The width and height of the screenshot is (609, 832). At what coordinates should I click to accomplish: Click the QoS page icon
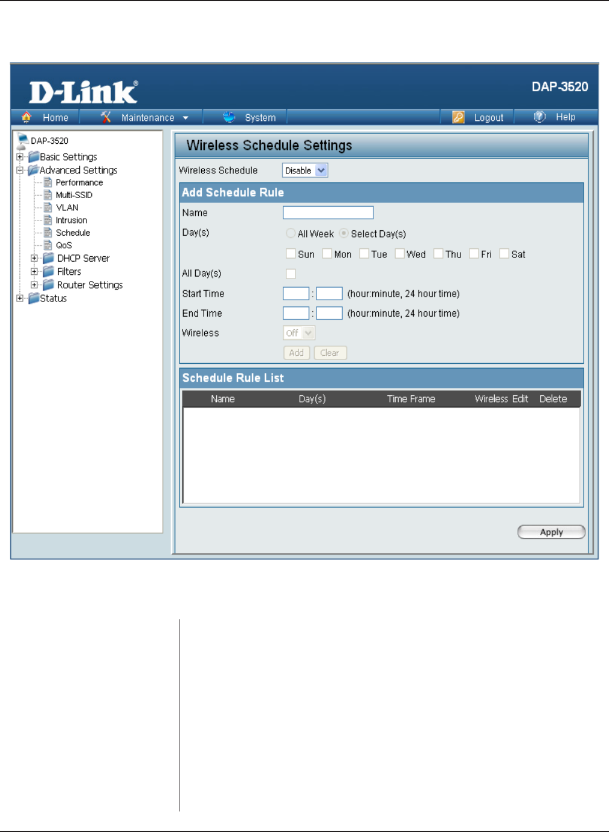(48, 245)
